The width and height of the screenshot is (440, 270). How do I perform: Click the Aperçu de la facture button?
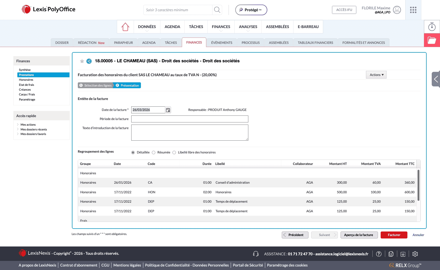358,235
